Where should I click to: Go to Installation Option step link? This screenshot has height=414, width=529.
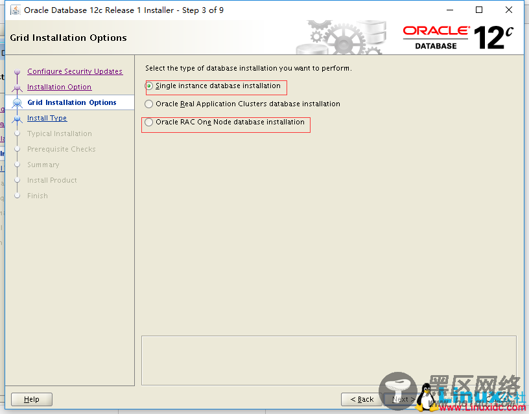click(60, 87)
